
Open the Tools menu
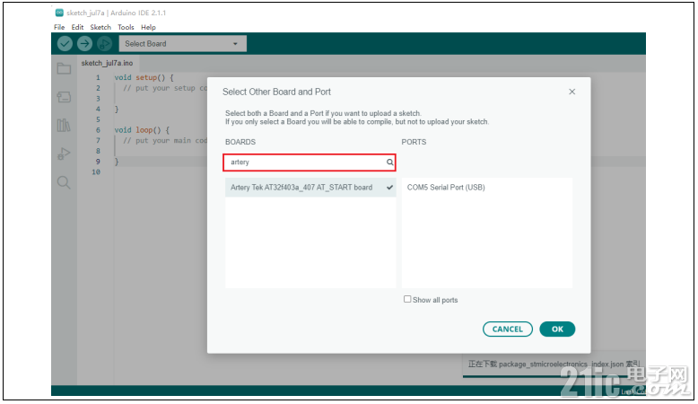click(126, 27)
